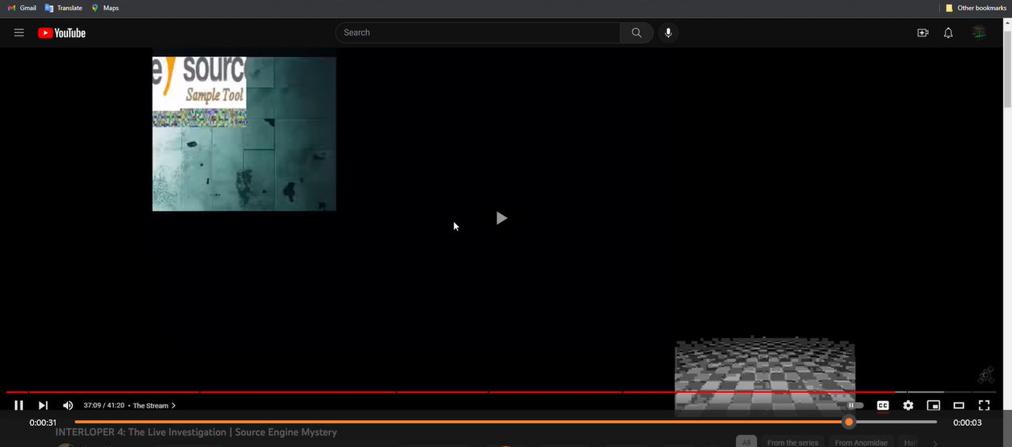Viewport: 1012px width, 447px height.
Task: Click the orange timeline slider handle
Action: click(849, 422)
